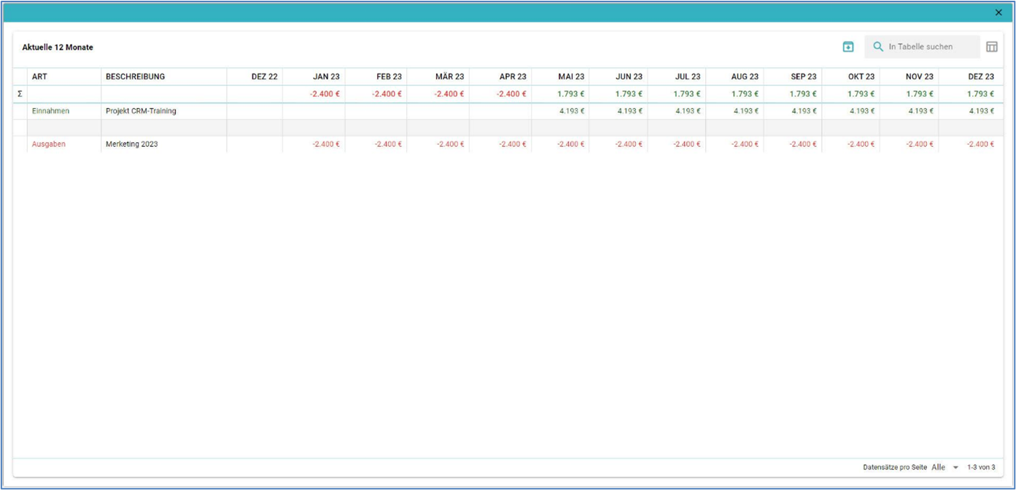Open the 'Merketing 2023' entry
The height and width of the screenshot is (490, 1016).
pyautogui.click(x=131, y=144)
